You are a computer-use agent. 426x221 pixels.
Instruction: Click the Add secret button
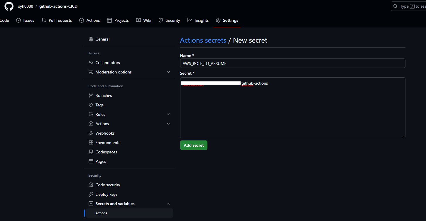194,145
